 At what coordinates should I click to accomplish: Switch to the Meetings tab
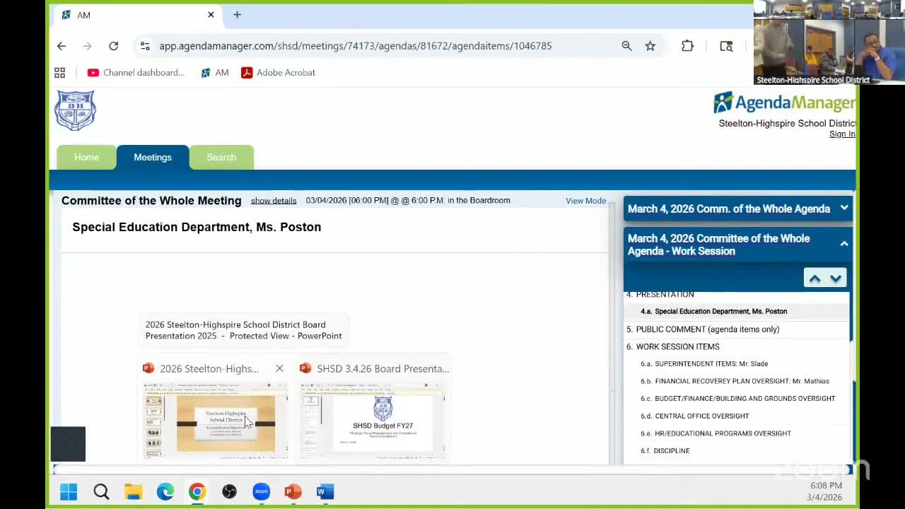point(153,157)
